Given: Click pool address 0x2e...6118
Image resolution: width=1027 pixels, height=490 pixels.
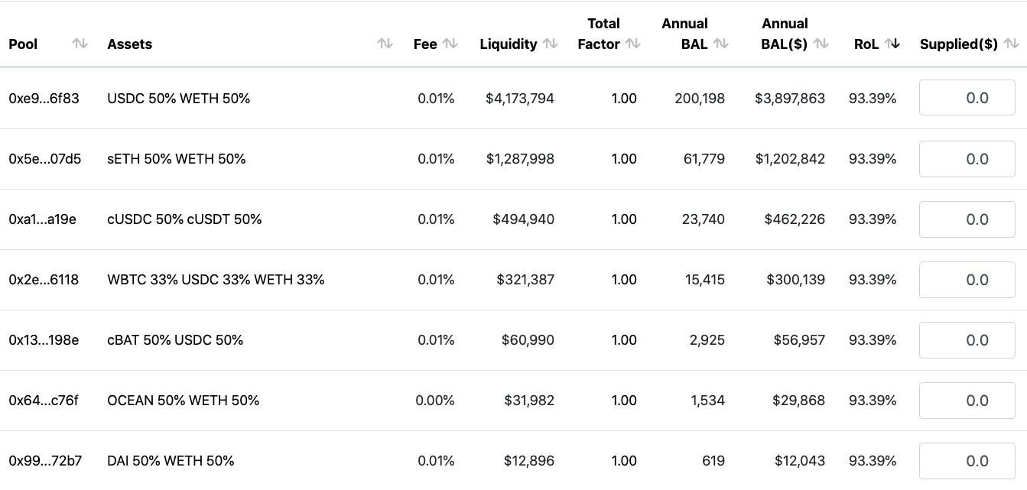Looking at the screenshot, I should (x=44, y=280).
